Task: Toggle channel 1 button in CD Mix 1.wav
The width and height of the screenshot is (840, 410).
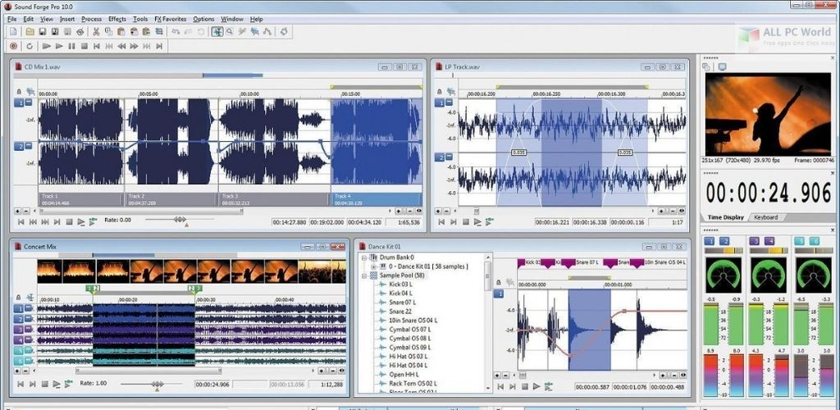Action: tap(19, 102)
